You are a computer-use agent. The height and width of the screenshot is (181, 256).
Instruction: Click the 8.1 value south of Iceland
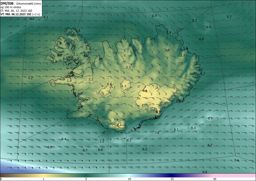[176, 130]
